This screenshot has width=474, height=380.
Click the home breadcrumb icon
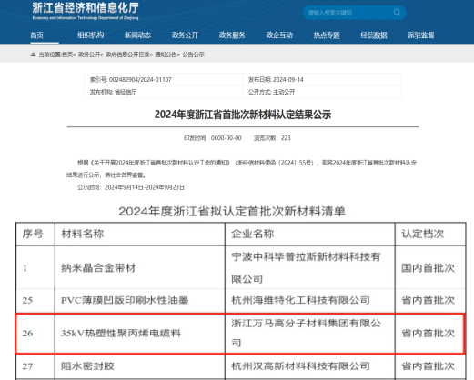click(33, 55)
